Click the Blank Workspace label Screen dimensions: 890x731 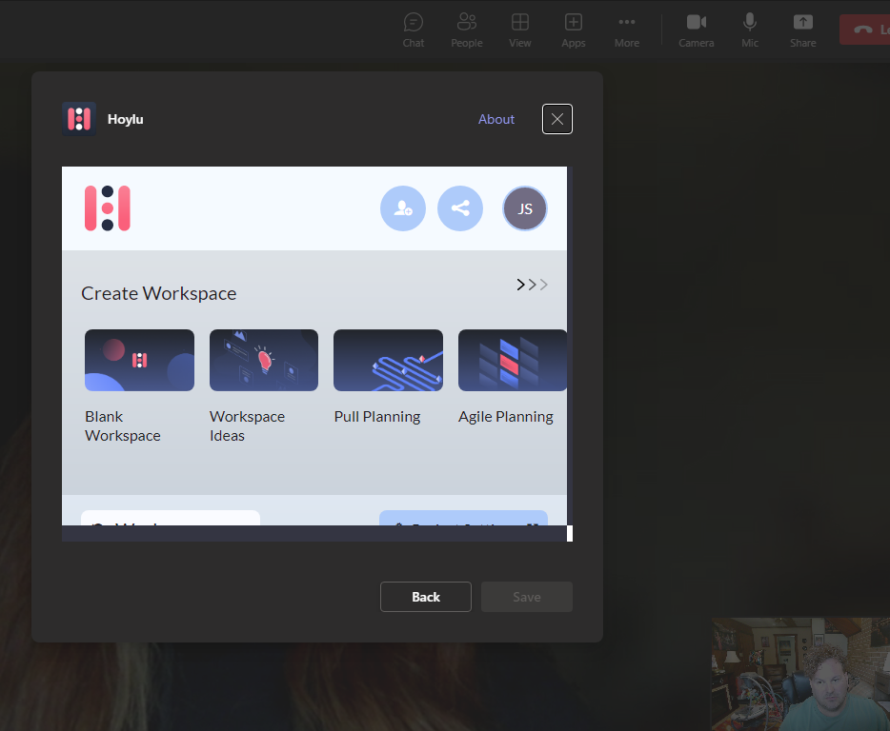123,425
